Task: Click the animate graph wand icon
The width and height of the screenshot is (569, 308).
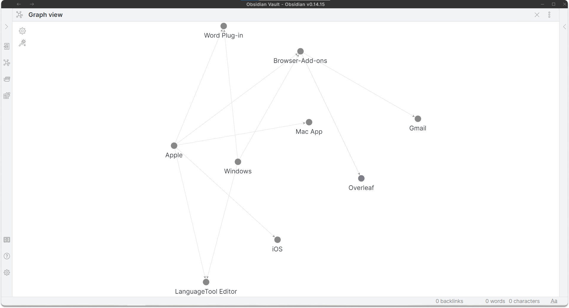Action: pyautogui.click(x=23, y=43)
